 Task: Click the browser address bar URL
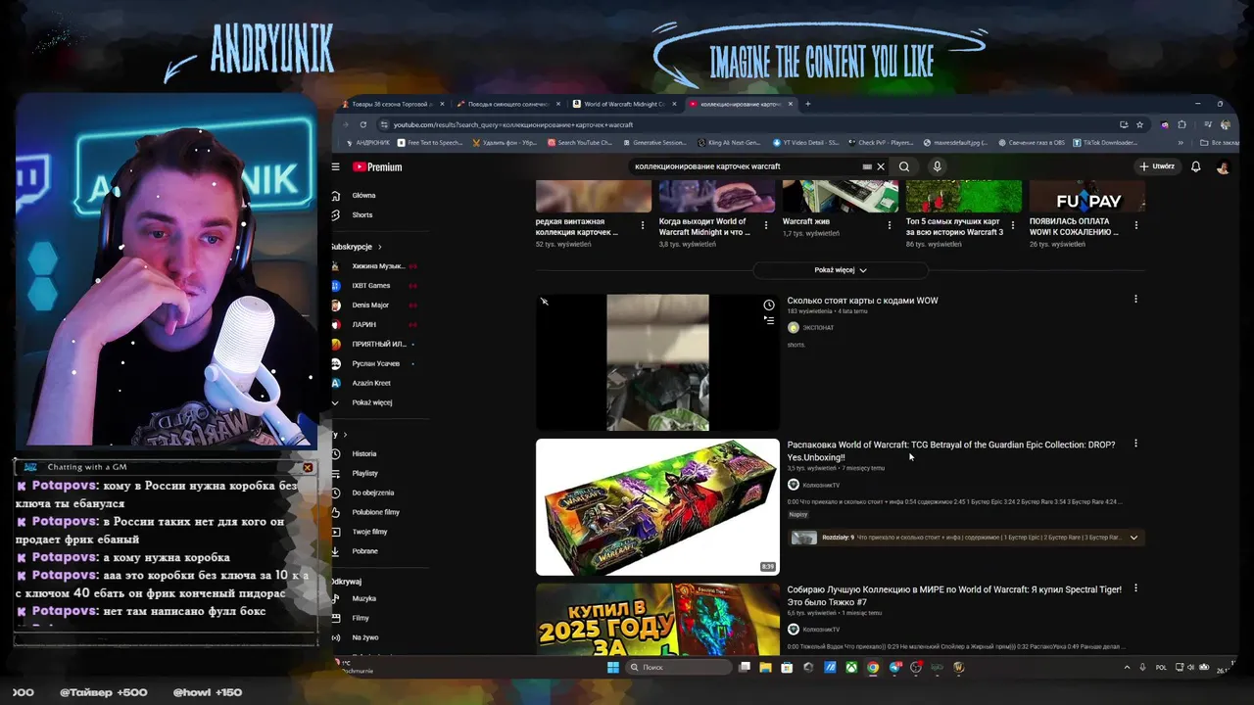point(513,124)
